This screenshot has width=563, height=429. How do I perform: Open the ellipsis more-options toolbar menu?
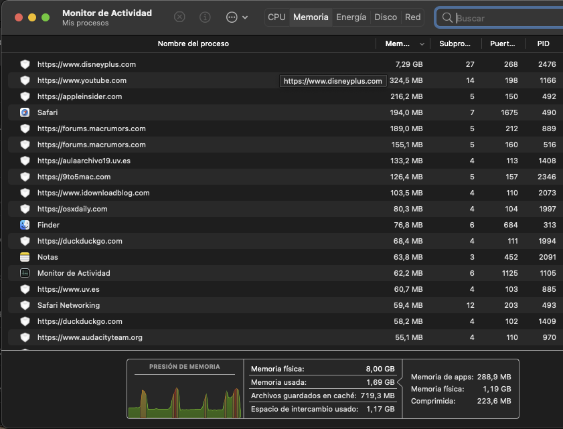point(237,17)
